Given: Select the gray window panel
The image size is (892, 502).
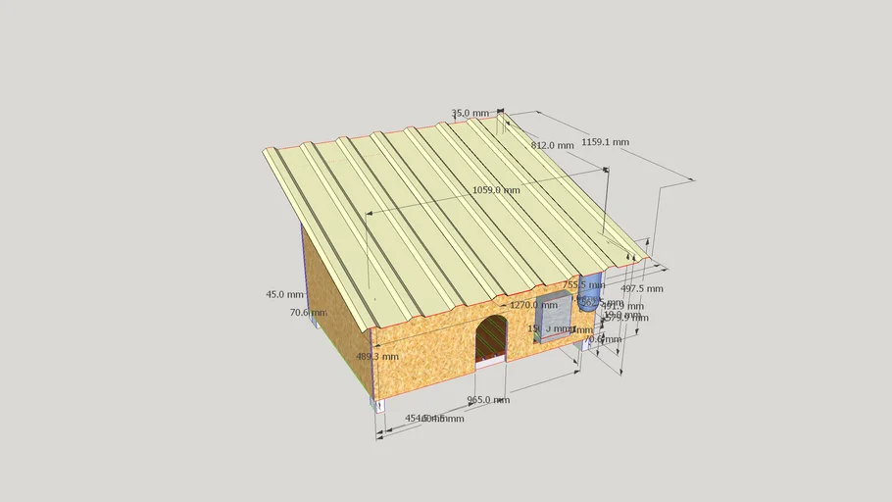Looking at the screenshot, I should coord(554,316).
